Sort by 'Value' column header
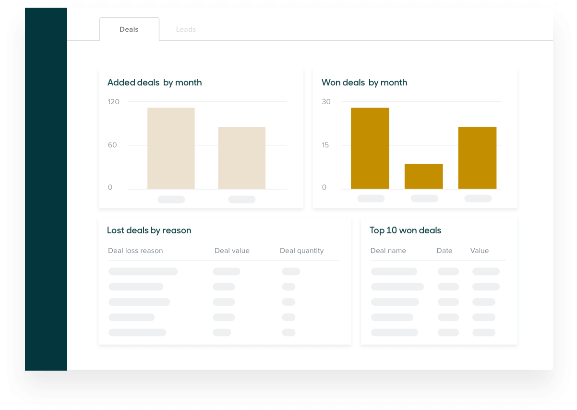Image resolution: width=577 pixels, height=410 pixels. pos(480,251)
